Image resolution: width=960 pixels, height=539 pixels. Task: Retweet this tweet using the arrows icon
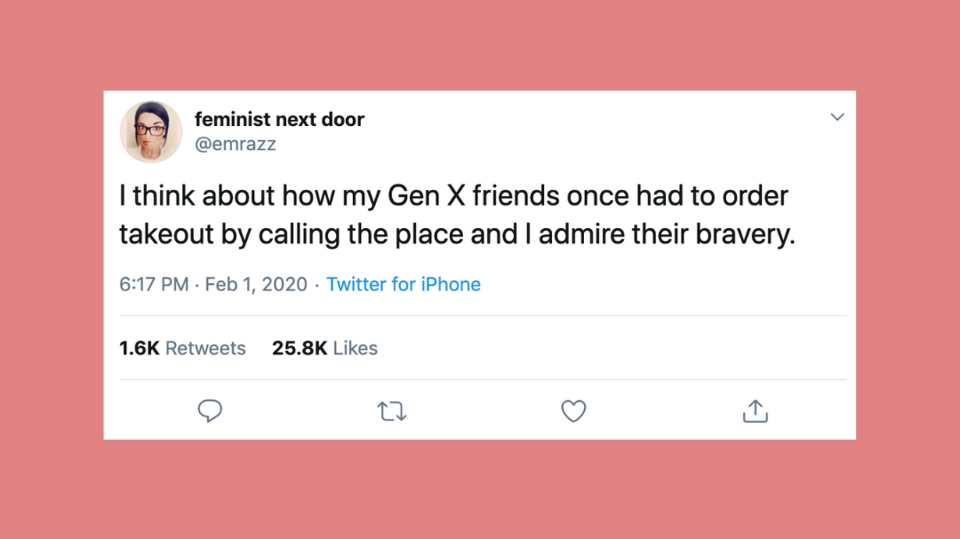391,411
